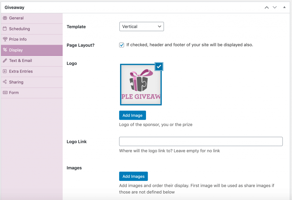292x200 pixels.
Task: Click the Logo Link label
Action: tap(76, 142)
